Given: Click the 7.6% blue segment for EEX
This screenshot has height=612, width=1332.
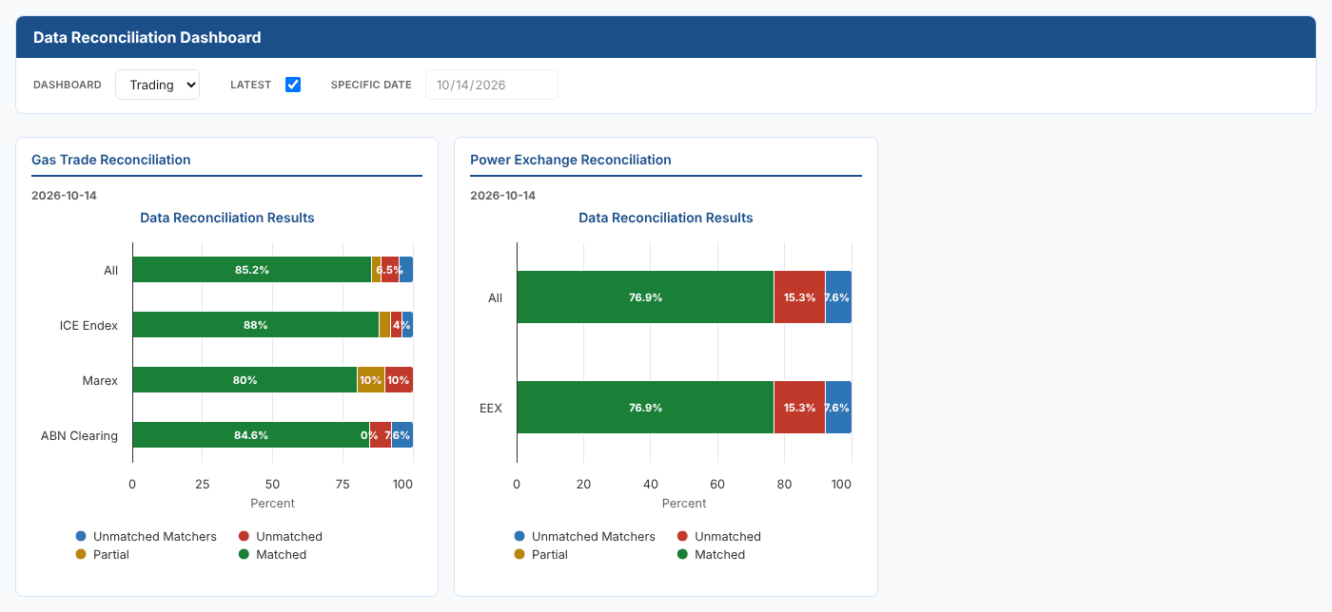Looking at the screenshot, I should [838, 408].
